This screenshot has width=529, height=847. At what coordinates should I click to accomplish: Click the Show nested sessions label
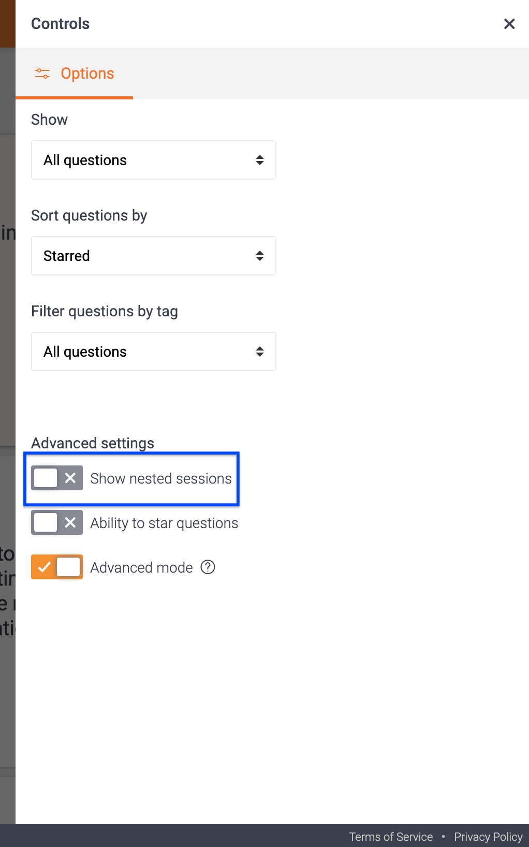(161, 478)
